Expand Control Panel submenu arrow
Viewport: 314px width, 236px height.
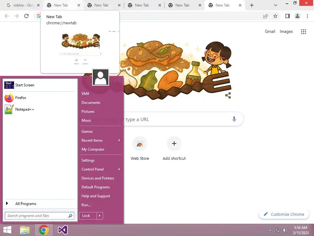[119, 169]
